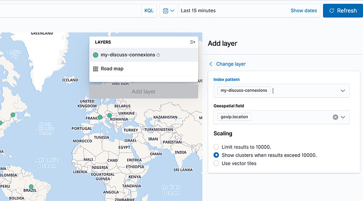363x201 pixels.
Task: Select the my-discuss-connexions layer entry
Action: coord(144,55)
